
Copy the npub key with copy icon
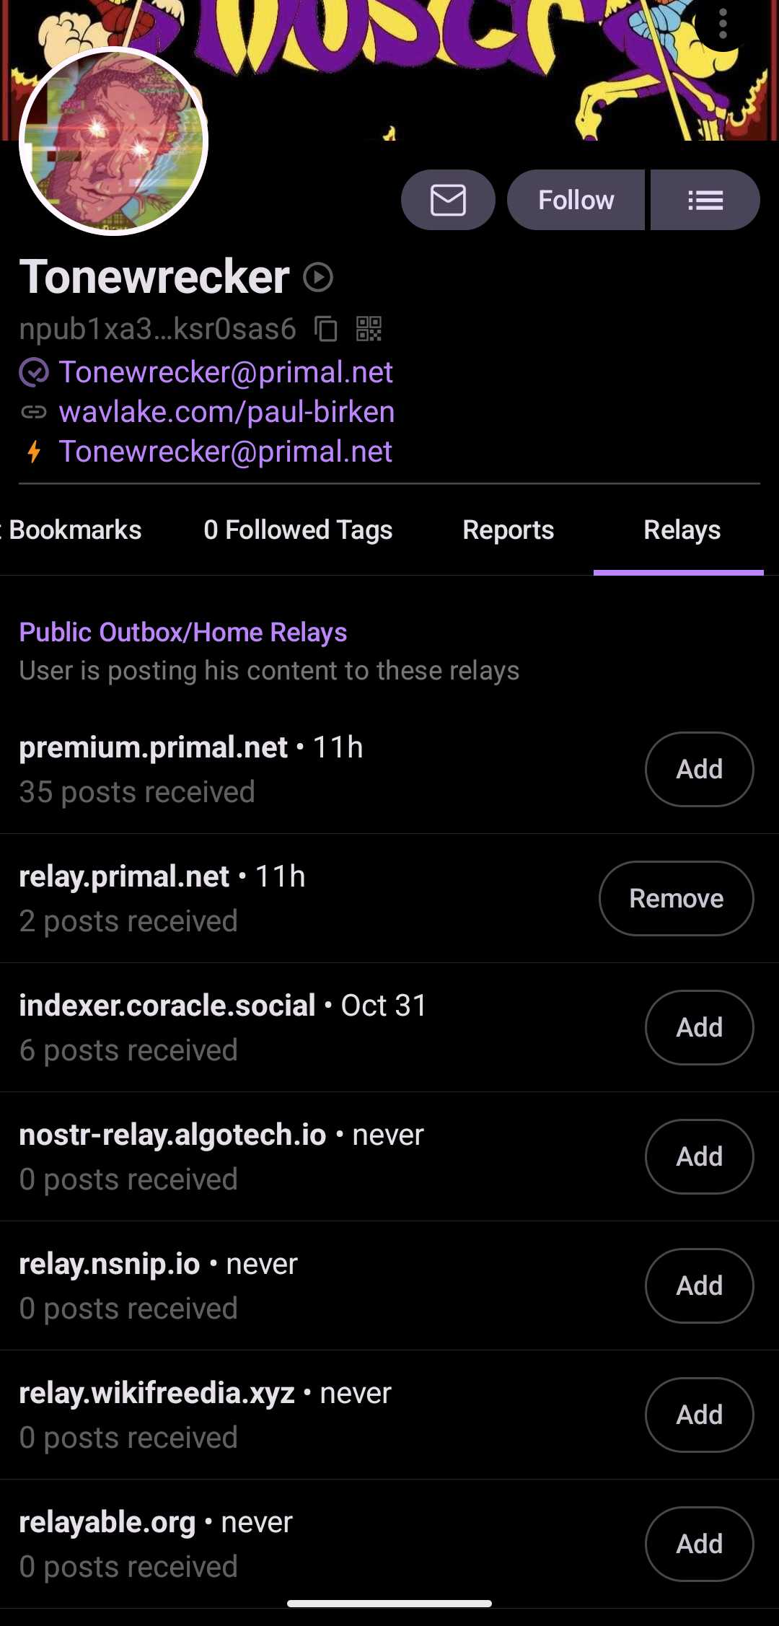tap(326, 329)
